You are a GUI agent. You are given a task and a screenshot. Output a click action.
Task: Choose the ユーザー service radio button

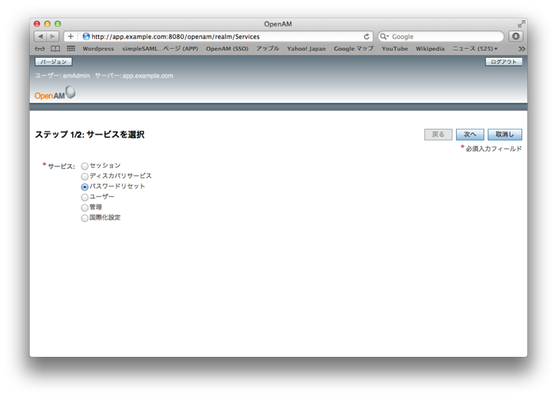point(85,198)
